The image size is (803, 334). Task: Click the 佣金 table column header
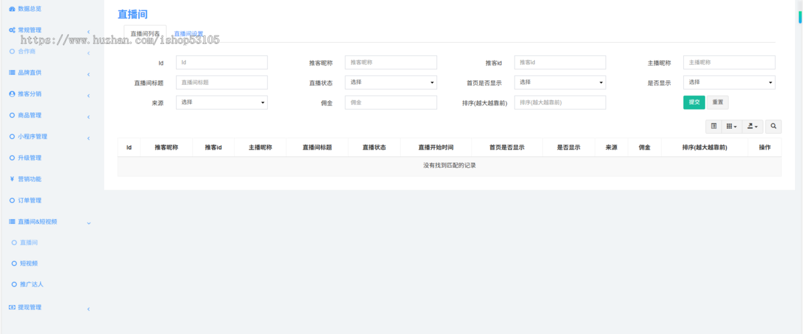pos(644,147)
